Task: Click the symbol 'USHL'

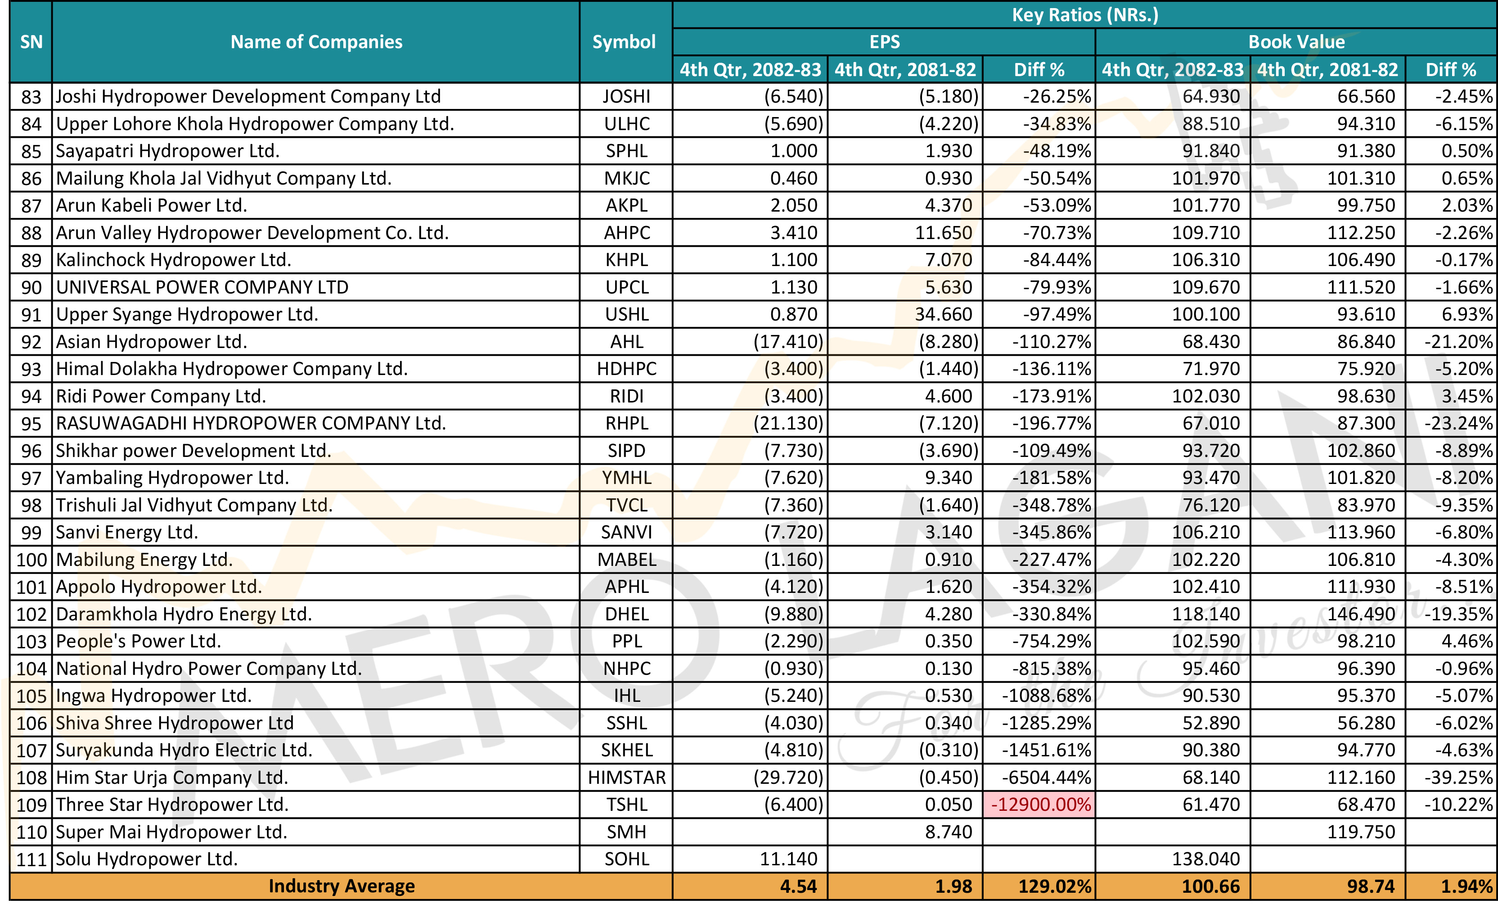Action: tap(627, 314)
